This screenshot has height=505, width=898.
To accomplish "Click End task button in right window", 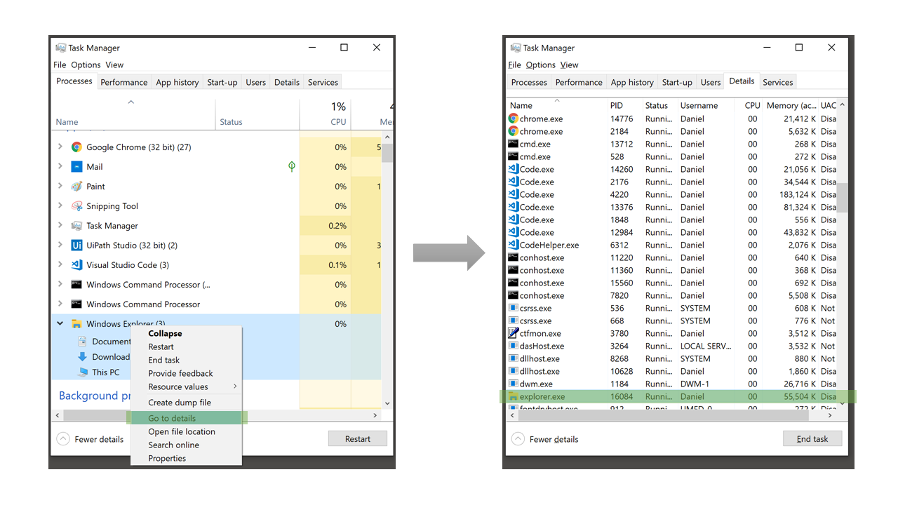I will 812,439.
